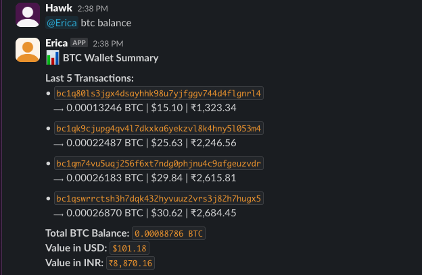The image size is (422, 275).
Task: Select the address starting with bc1q80ls3jgx
Action: (x=159, y=93)
